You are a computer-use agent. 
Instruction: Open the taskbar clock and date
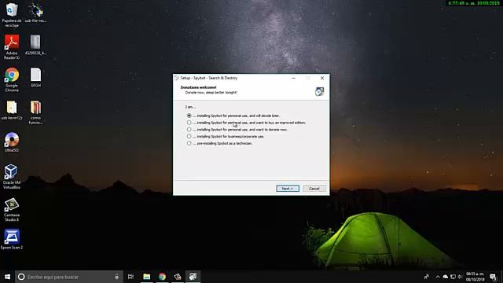point(475,277)
